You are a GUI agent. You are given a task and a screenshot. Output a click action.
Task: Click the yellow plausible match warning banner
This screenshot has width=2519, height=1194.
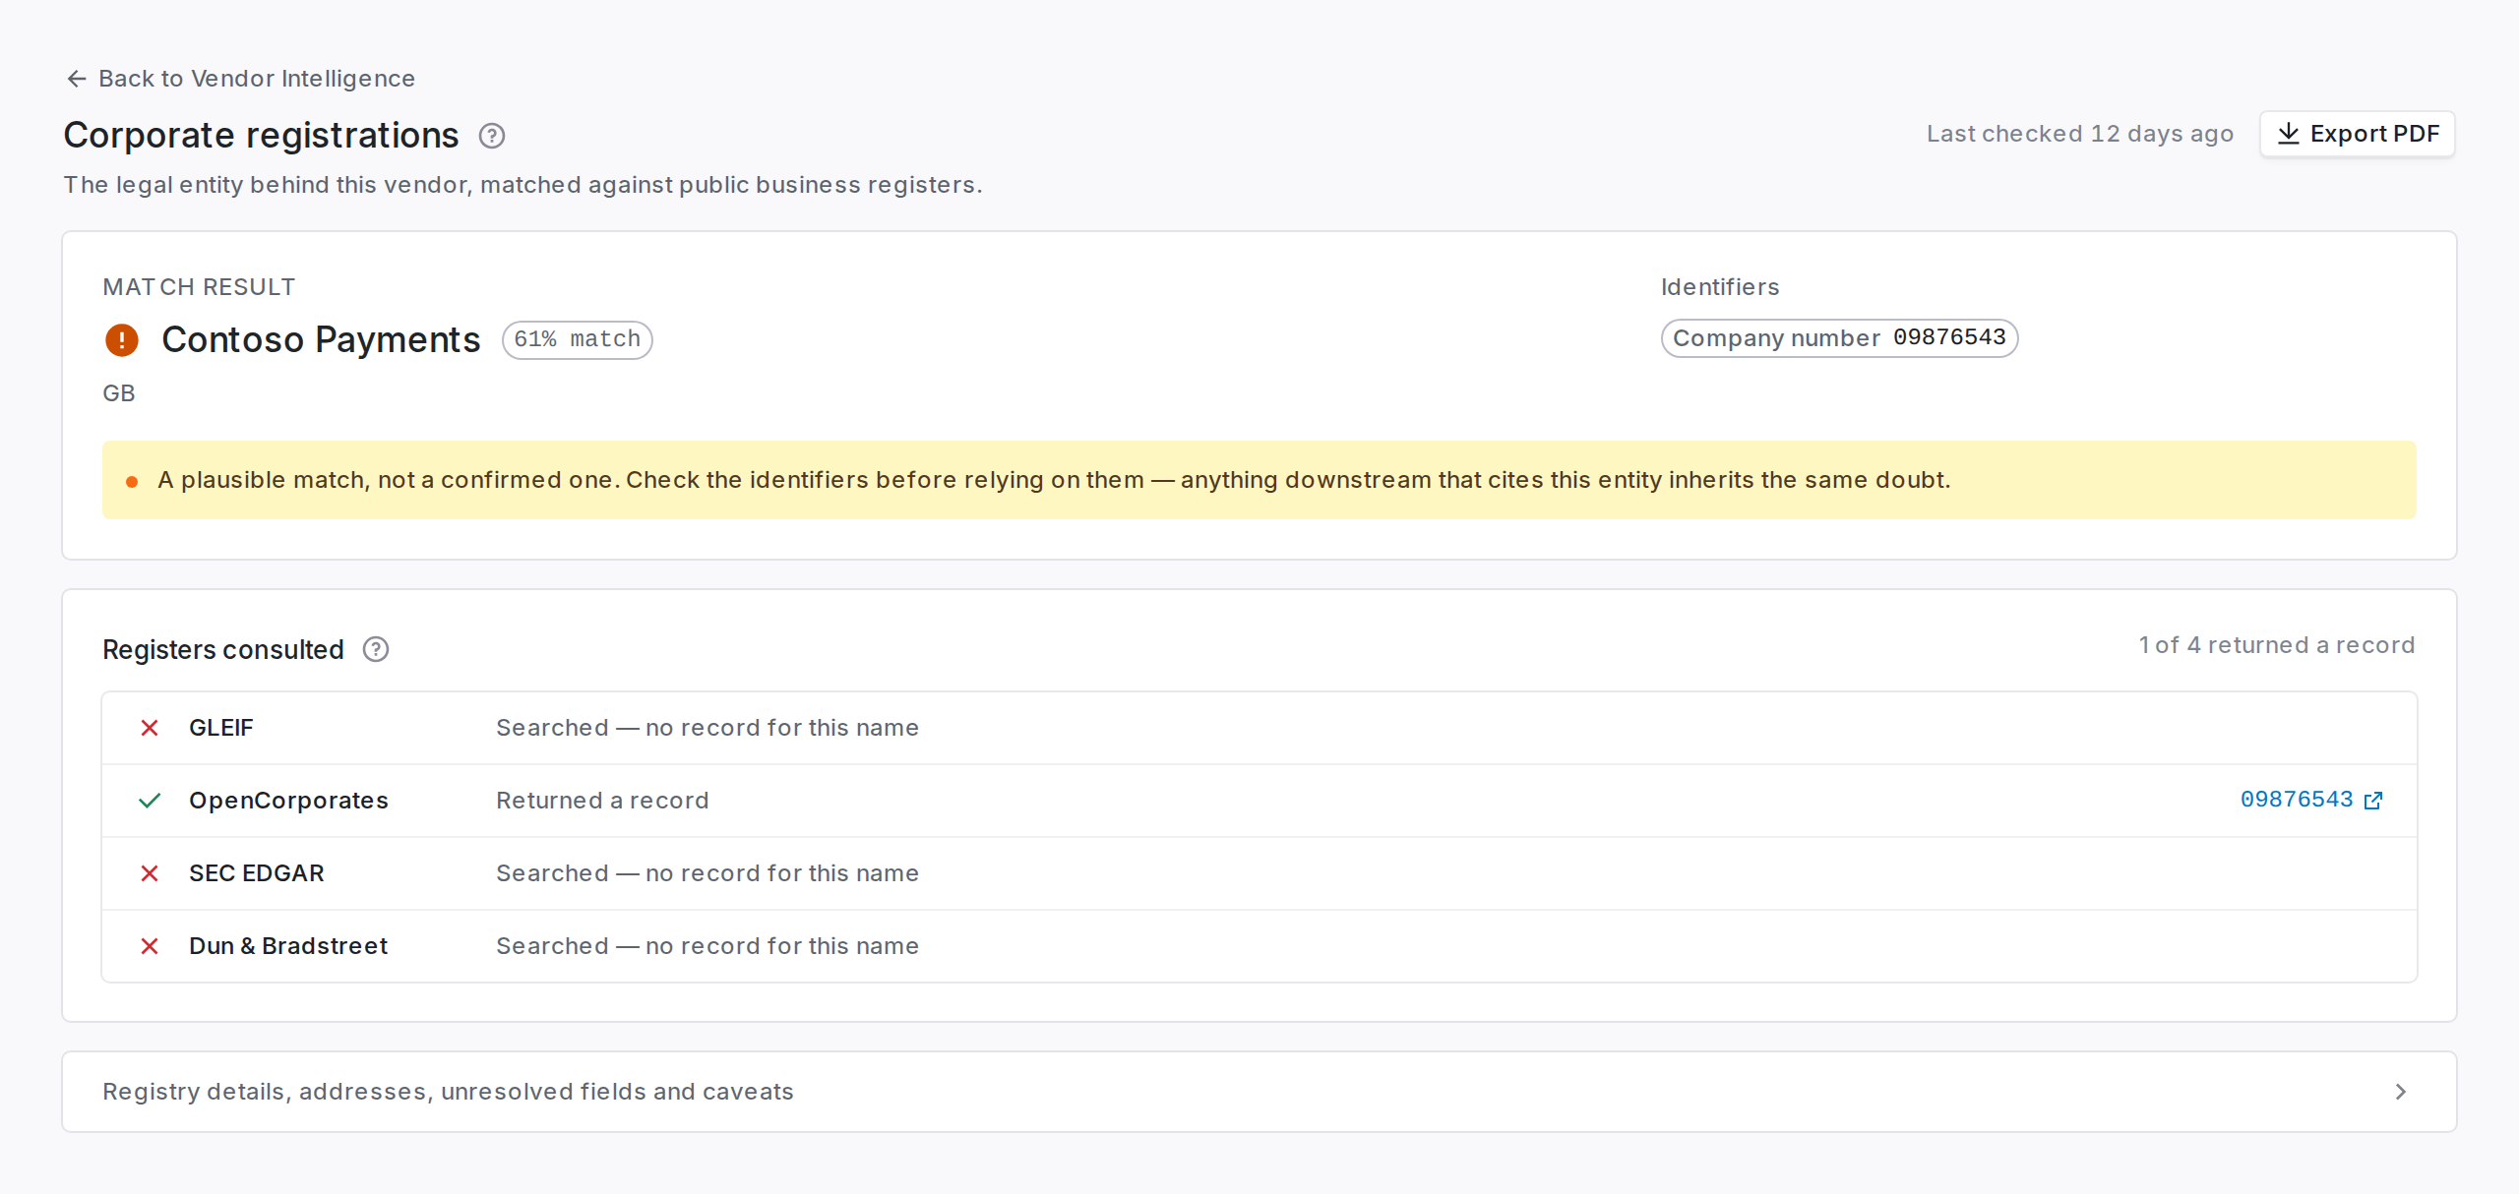coord(1259,480)
